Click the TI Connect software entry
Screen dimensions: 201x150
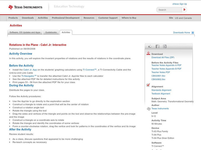(158, 146)
